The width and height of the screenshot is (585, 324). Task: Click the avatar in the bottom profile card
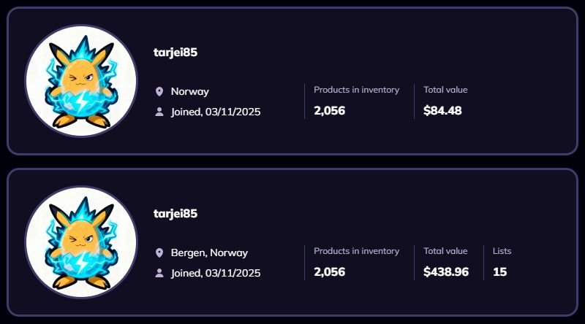81,242
